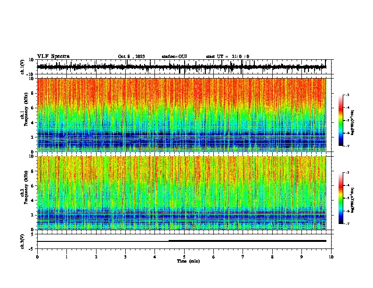Viewport: 373px width, 288px height.
Task: Select the "start UT = 21:0 :0" text
Action: click(x=227, y=56)
